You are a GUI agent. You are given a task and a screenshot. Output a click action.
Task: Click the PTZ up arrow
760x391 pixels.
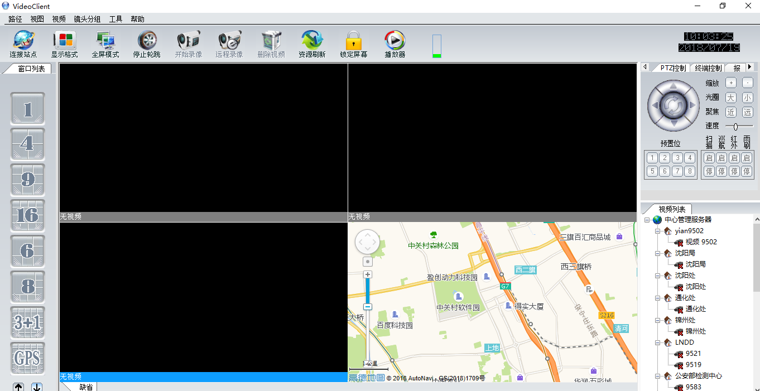coord(673,86)
